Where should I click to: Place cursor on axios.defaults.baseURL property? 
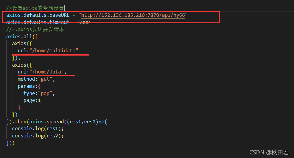pos(38,15)
